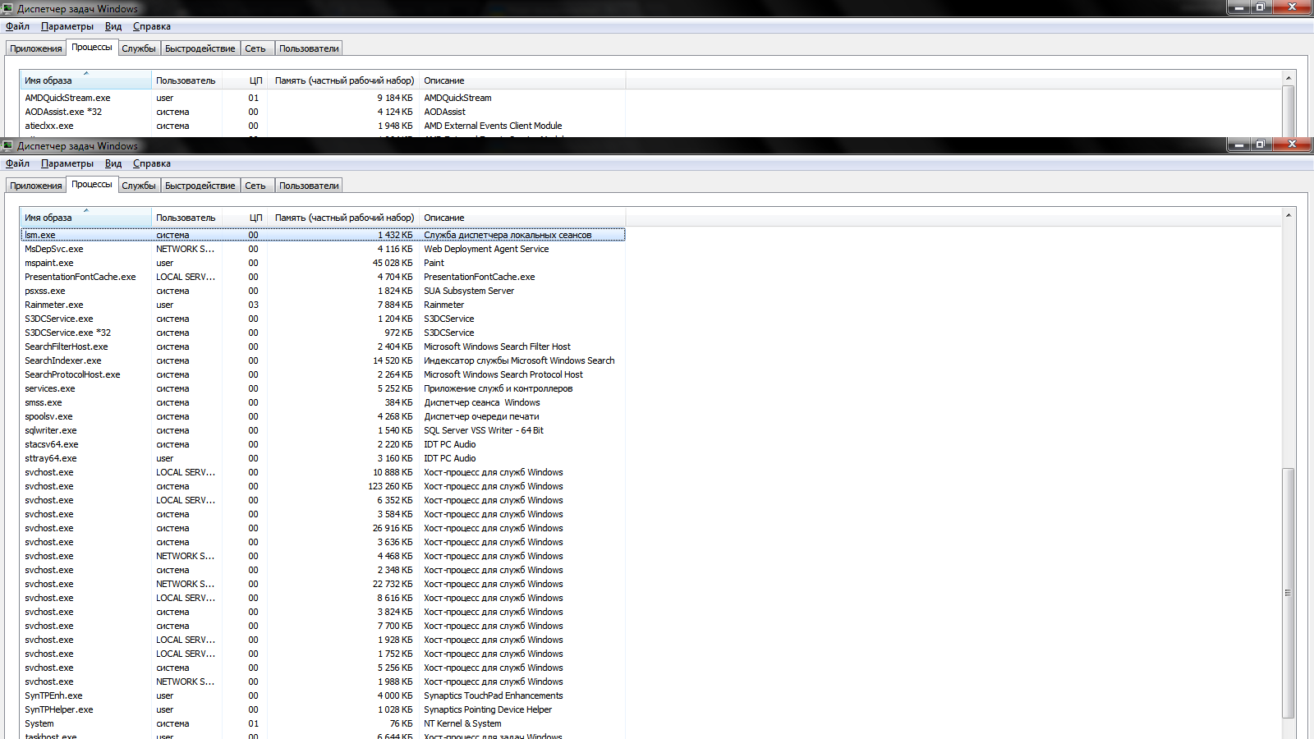Viewport: 1314px width, 739px height.
Task: Open "Вид" menu in upper window
Action: coord(113,26)
